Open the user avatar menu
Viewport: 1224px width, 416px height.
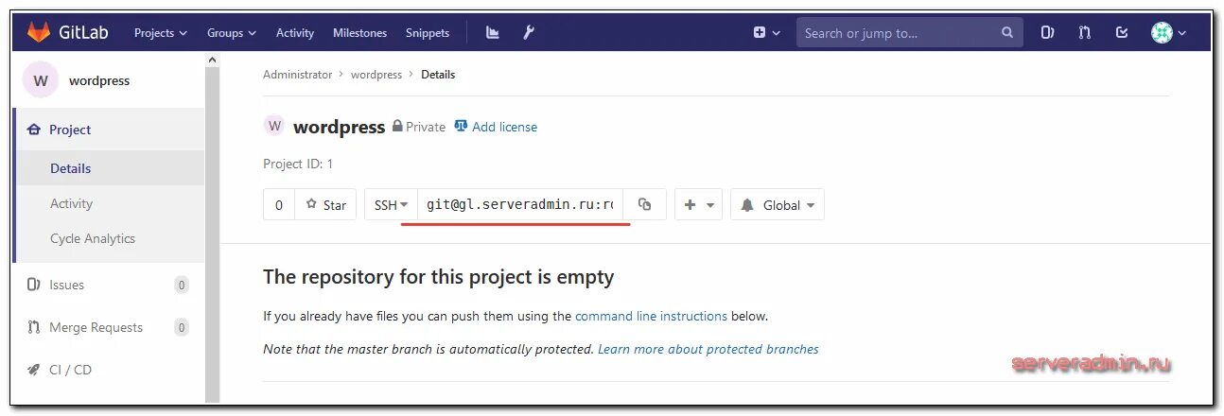(1168, 32)
